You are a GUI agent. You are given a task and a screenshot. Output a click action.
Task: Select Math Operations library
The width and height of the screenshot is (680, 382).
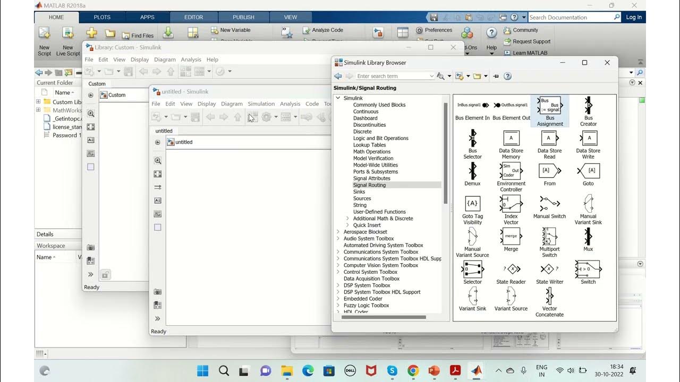pyautogui.click(x=372, y=152)
